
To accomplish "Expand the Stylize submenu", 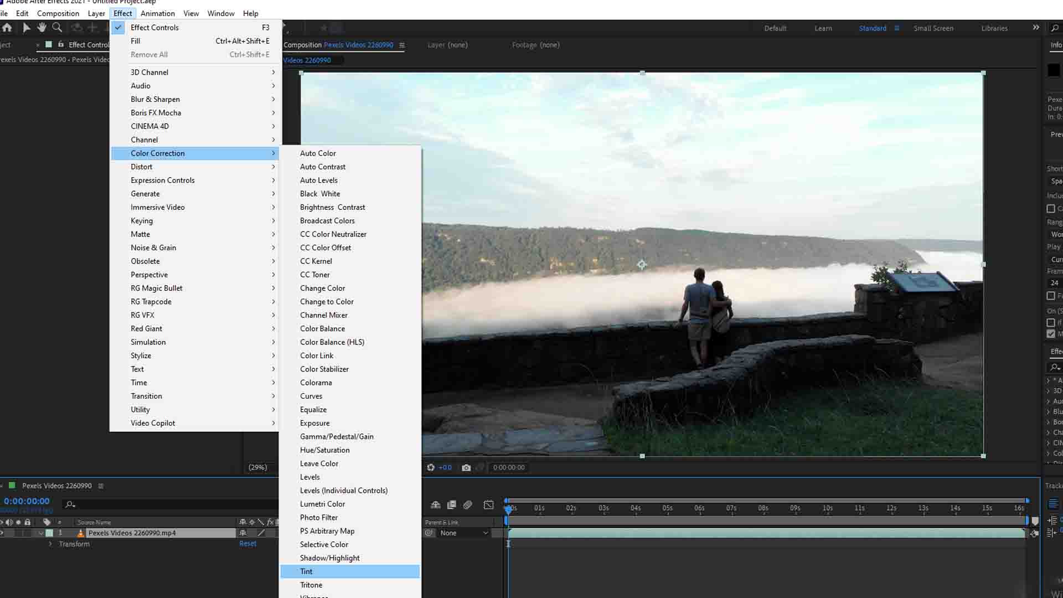I will [196, 356].
